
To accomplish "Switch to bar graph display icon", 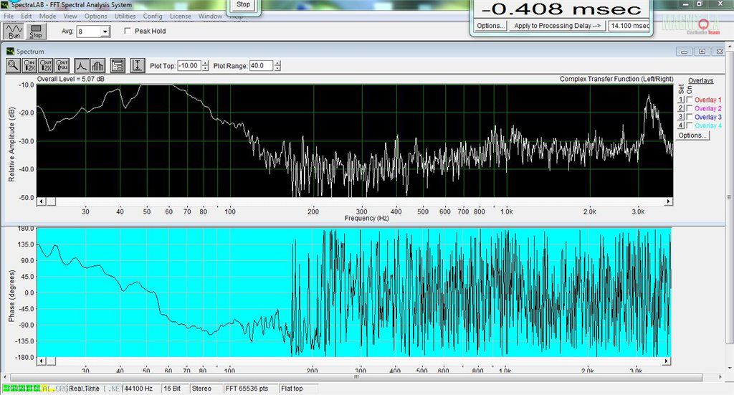I will coord(98,65).
